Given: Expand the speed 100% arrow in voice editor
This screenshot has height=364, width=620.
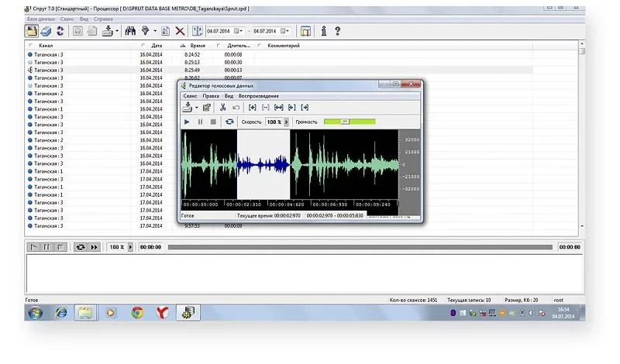Looking at the screenshot, I should 286,122.
